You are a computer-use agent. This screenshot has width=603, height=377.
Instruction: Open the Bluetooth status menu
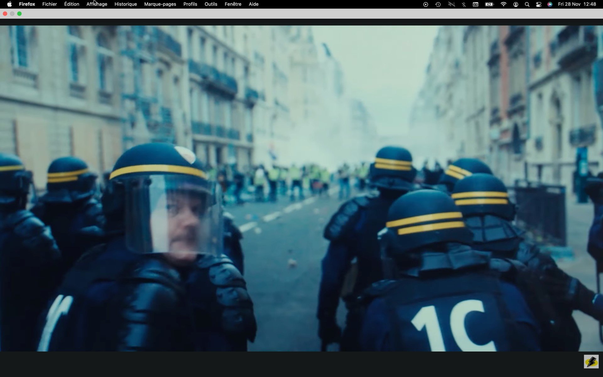click(x=464, y=4)
